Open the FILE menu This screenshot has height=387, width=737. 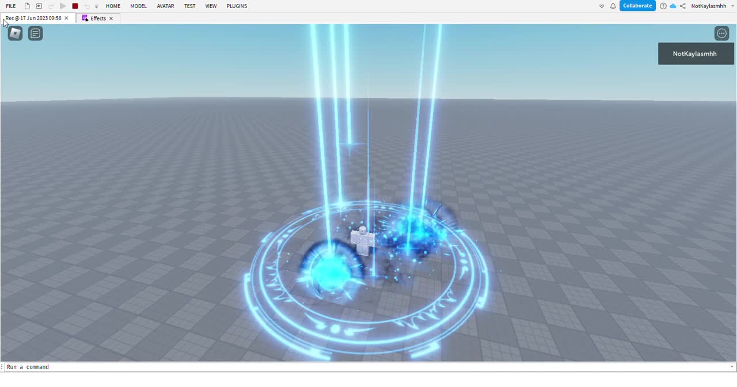coord(10,6)
